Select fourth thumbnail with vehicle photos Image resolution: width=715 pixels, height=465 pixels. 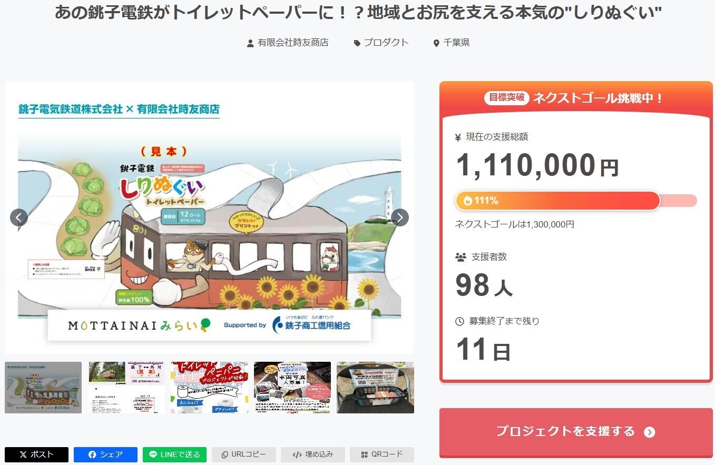click(x=292, y=388)
